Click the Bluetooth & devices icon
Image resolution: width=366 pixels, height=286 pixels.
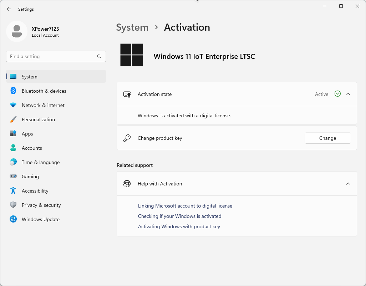(x=13, y=91)
